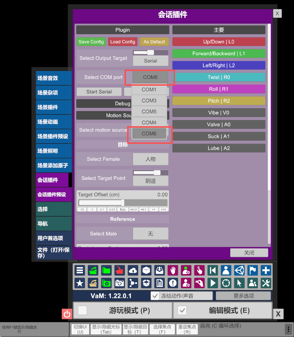294x337 pixels.
Task: Open the Select Female dropdown
Action: [150, 159]
